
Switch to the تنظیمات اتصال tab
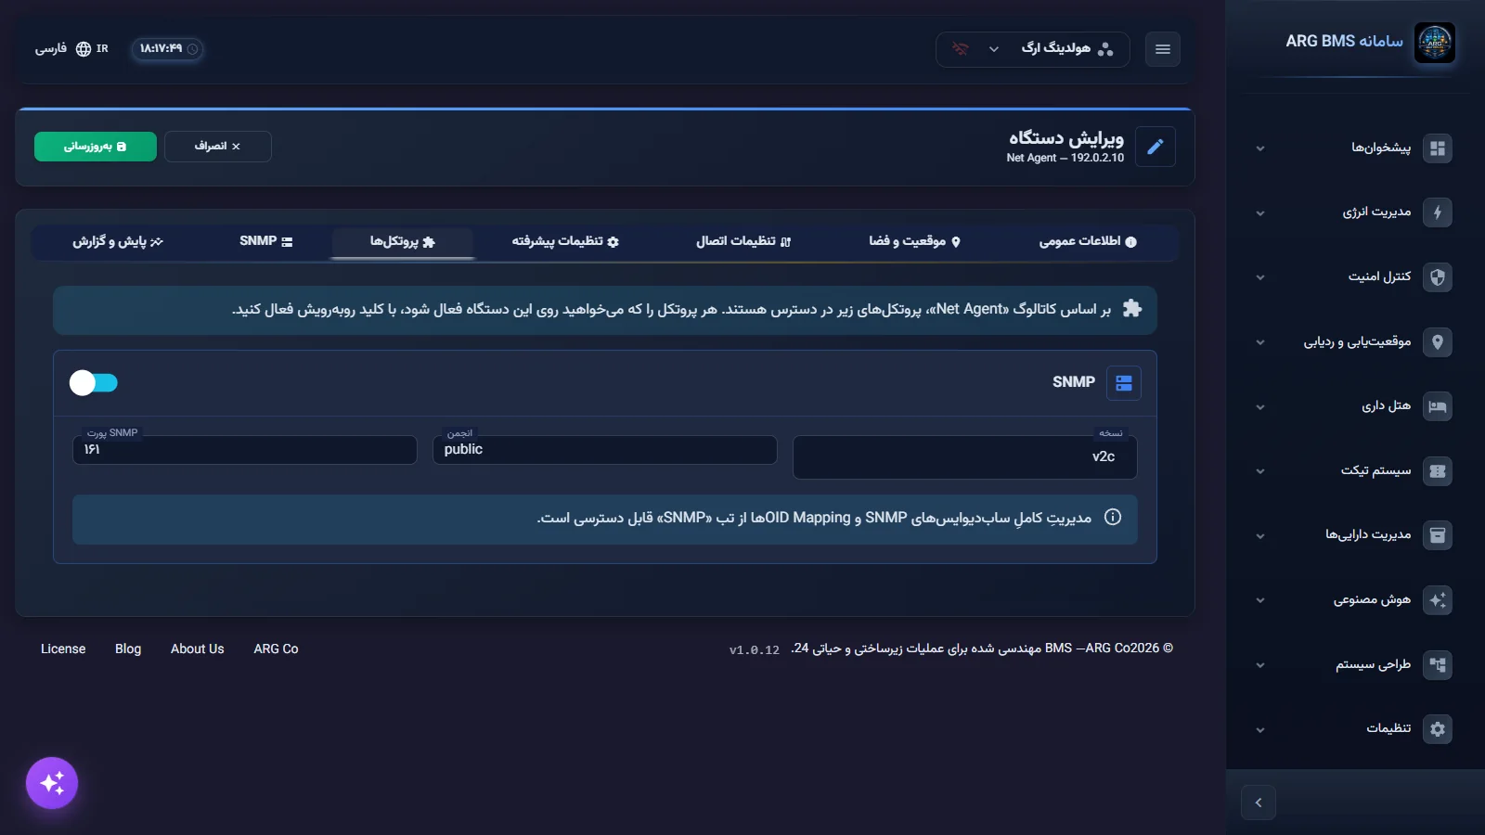(743, 241)
